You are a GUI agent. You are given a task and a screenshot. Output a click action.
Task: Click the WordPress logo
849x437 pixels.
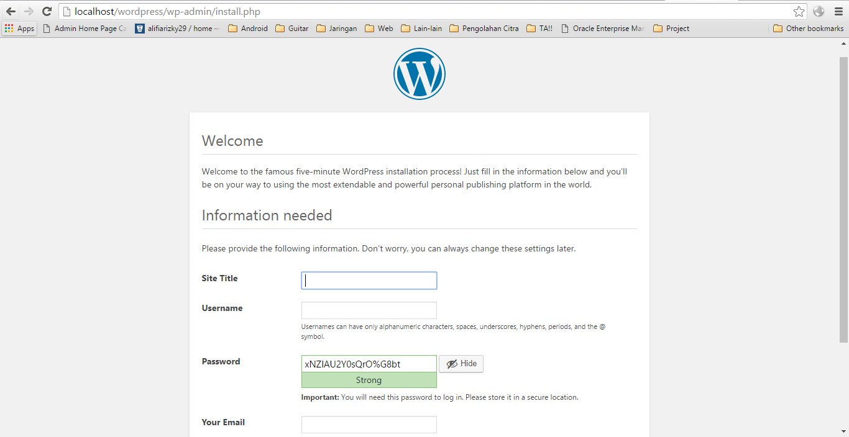pos(420,74)
